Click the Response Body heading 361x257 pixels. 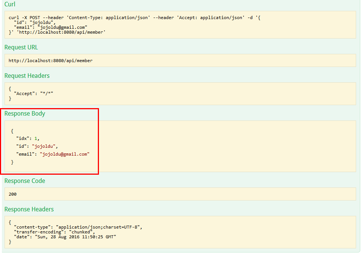25,114
